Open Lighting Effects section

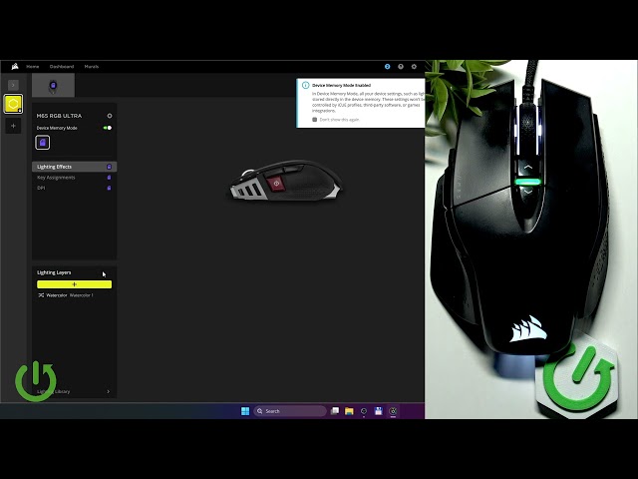(74, 167)
